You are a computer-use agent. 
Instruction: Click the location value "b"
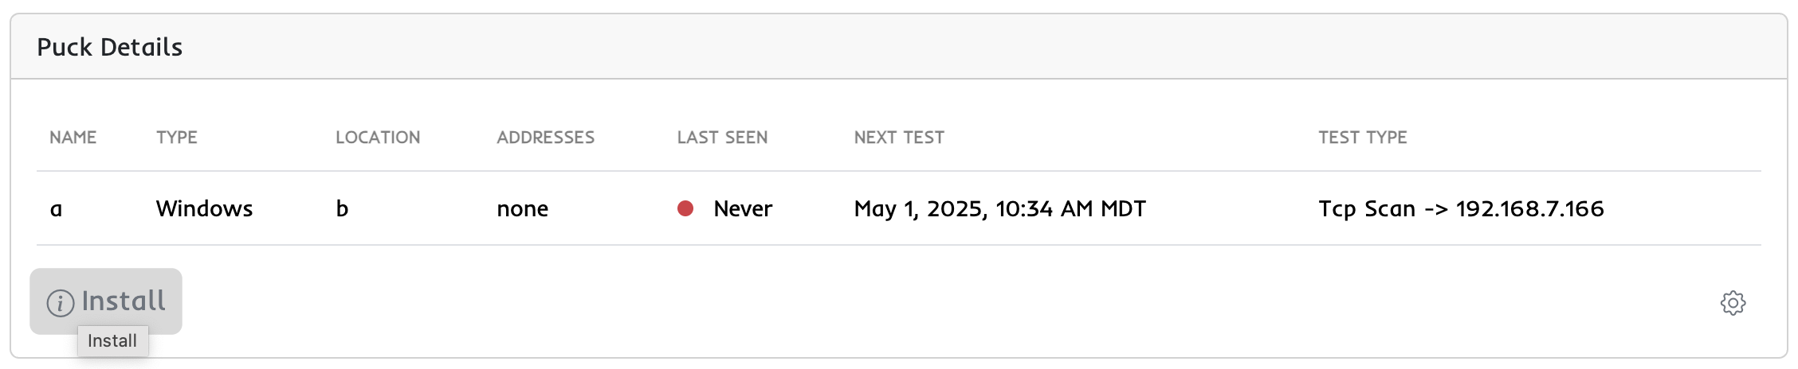tap(342, 208)
